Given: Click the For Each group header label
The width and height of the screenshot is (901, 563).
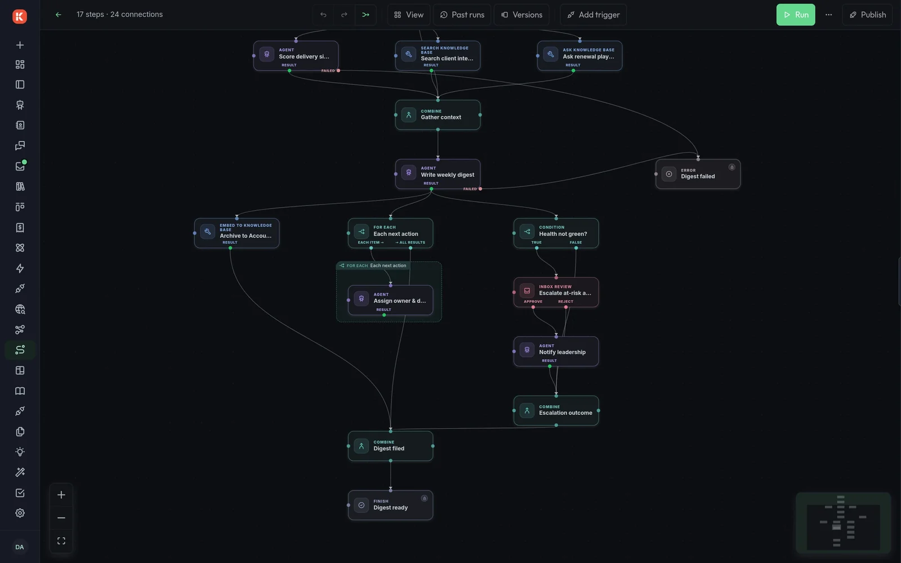Looking at the screenshot, I should click(x=373, y=266).
